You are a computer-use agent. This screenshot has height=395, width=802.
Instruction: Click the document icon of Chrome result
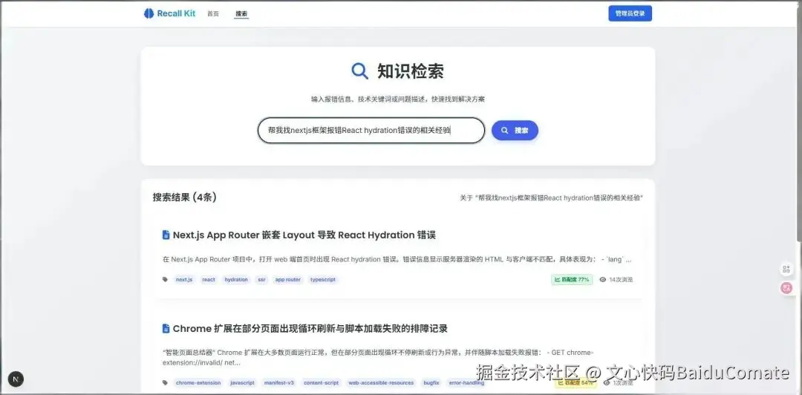coord(166,328)
